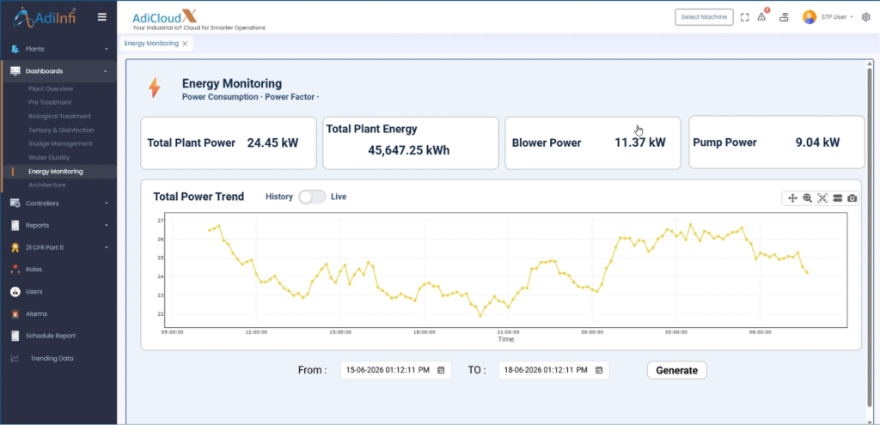Open Plant Overview dashboard
This screenshot has height=425, width=880.
coord(51,88)
